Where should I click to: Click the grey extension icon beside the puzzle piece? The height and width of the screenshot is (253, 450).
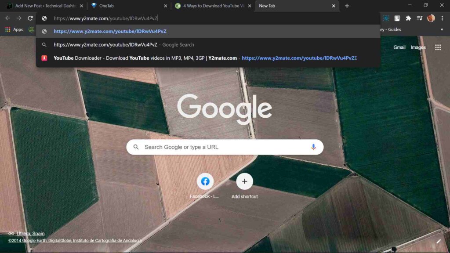tap(397, 18)
